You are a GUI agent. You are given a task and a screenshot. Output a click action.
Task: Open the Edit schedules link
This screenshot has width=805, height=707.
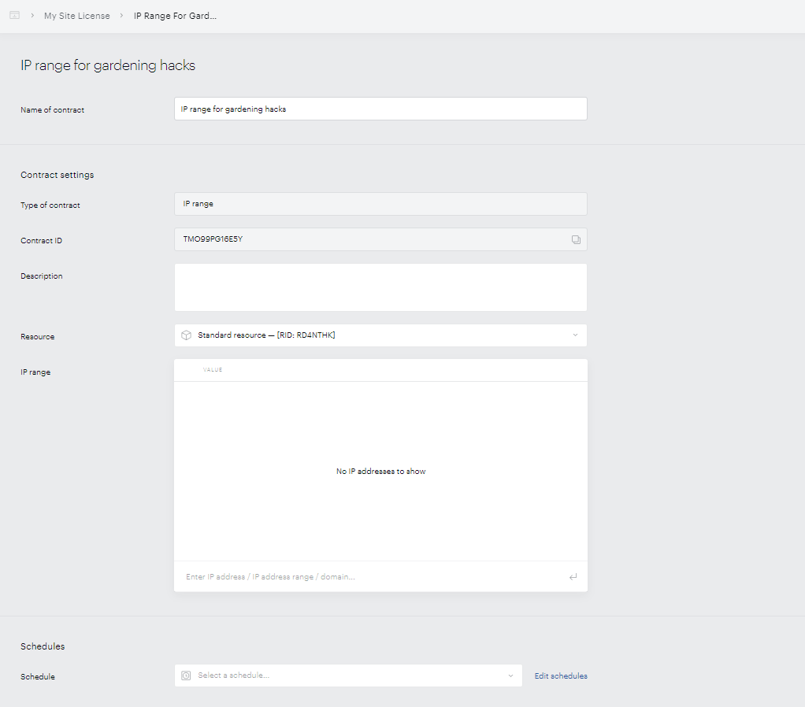point(561,676)
